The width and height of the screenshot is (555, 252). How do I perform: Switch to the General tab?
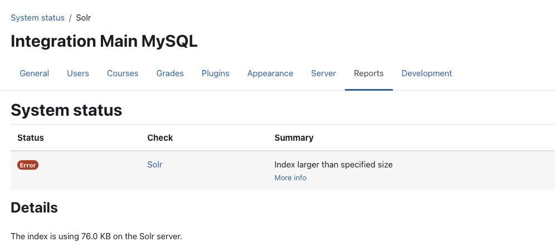click(35, 73)
